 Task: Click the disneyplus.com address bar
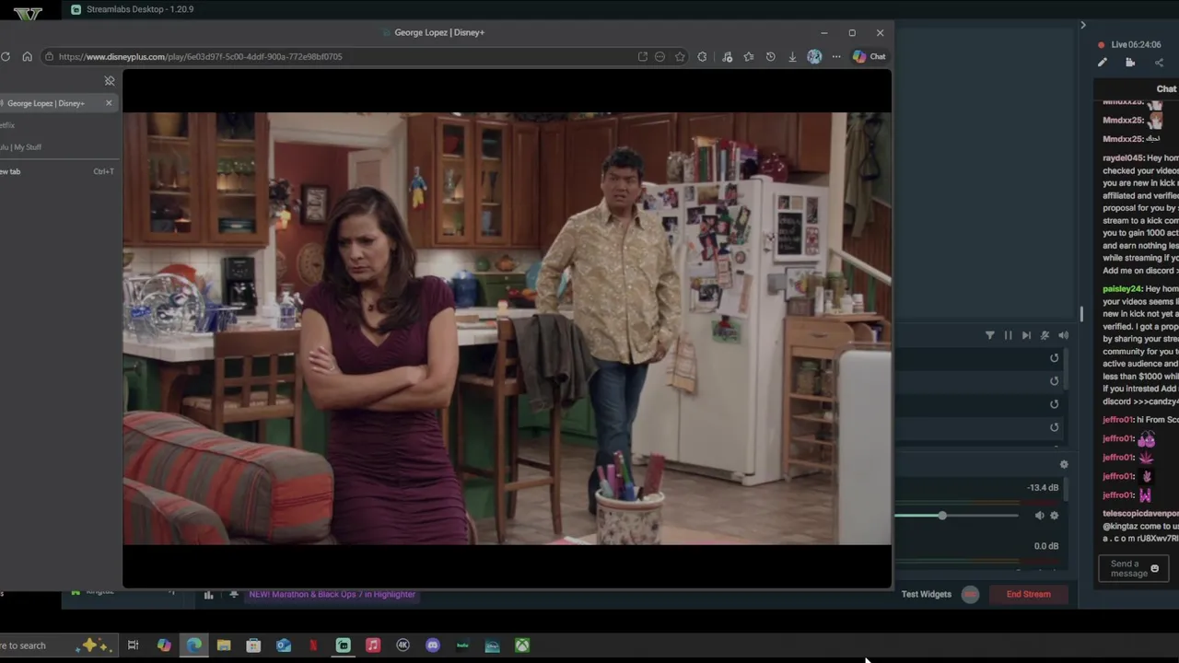(341, 57)
